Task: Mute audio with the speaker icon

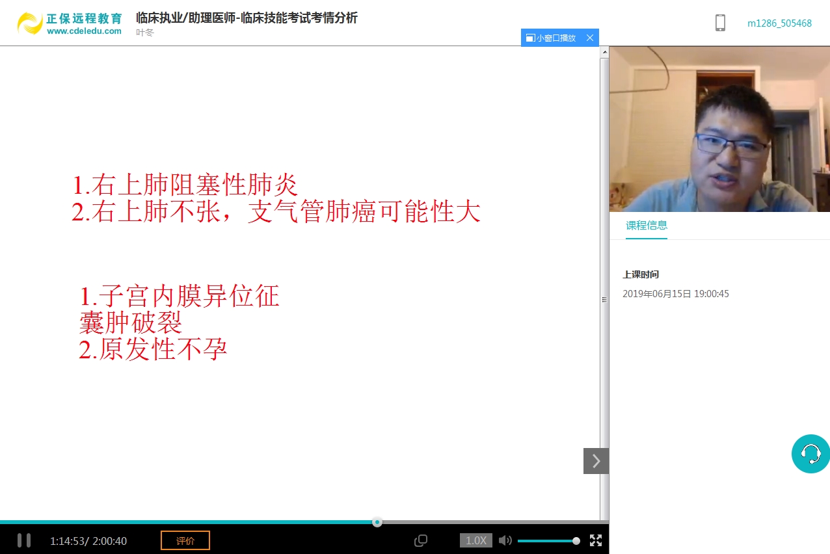Action: (505, 540)
